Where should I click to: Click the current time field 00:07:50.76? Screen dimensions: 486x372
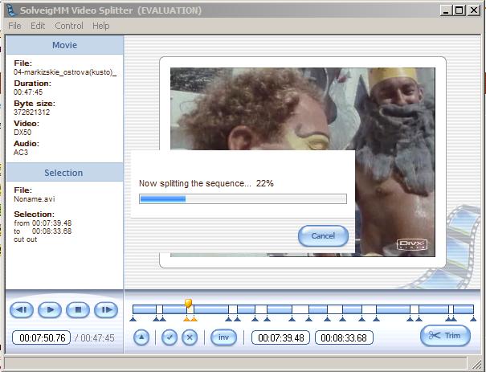click(42, 337)
